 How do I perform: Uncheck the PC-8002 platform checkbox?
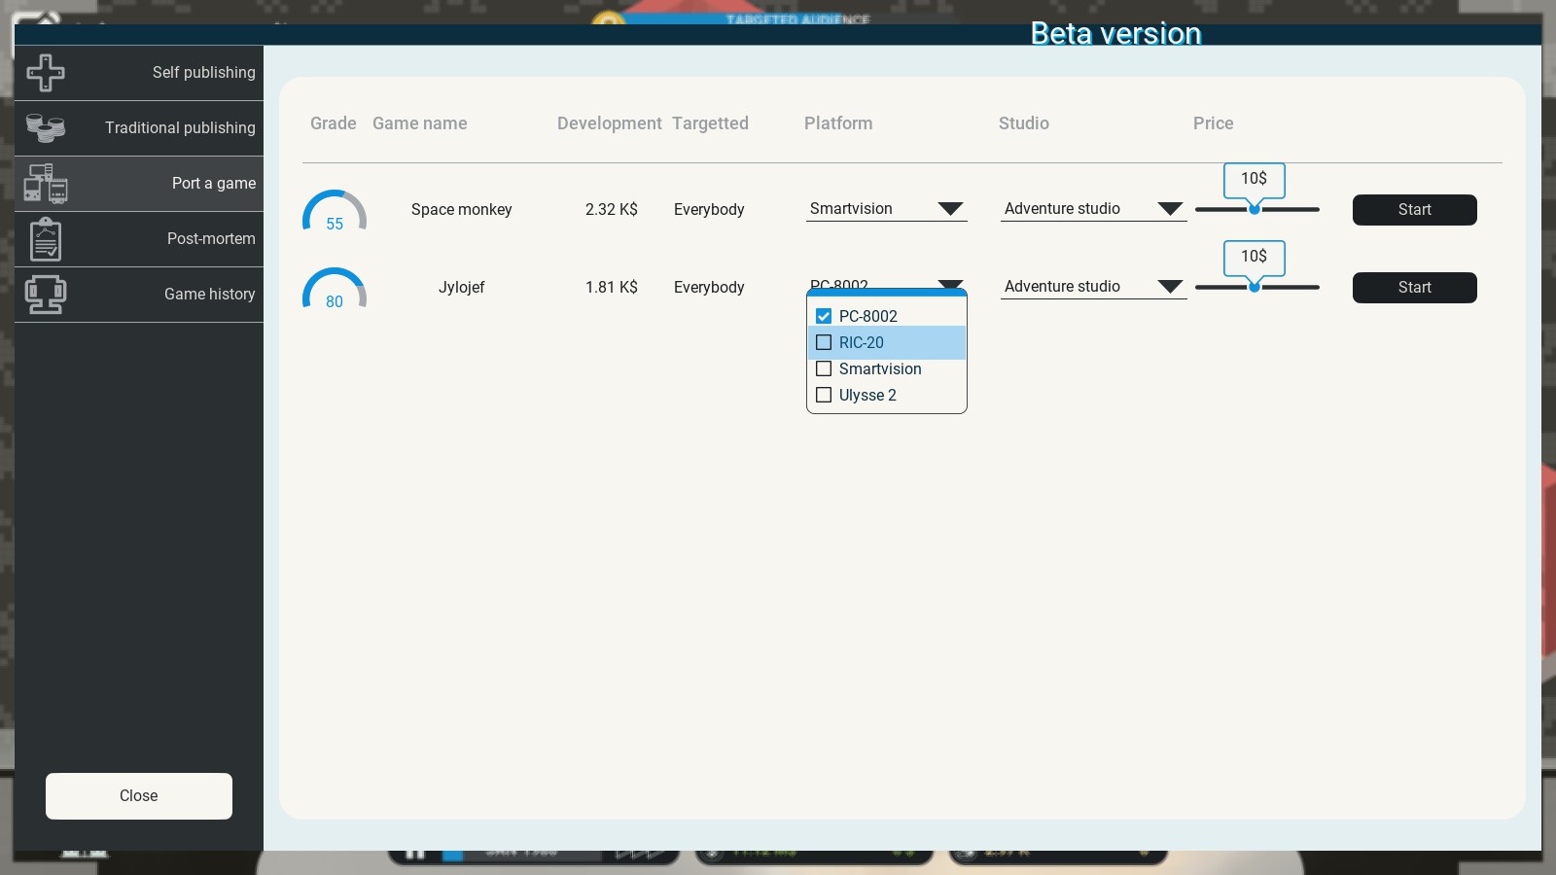(824, 316)
